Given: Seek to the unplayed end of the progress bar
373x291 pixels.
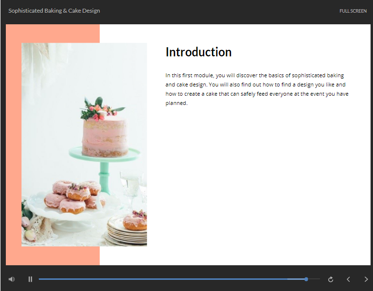Looking at the screenshot, I should (314, 279).
